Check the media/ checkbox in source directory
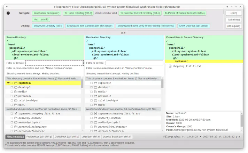The width and height of the screenshot is (248, 153). (12, 92)
